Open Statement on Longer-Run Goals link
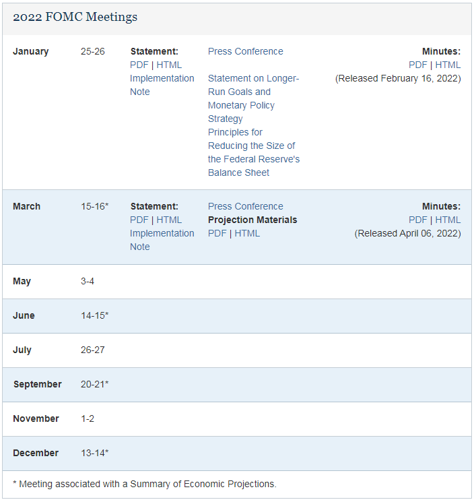The image size is (476, 502). pos(254,98)
